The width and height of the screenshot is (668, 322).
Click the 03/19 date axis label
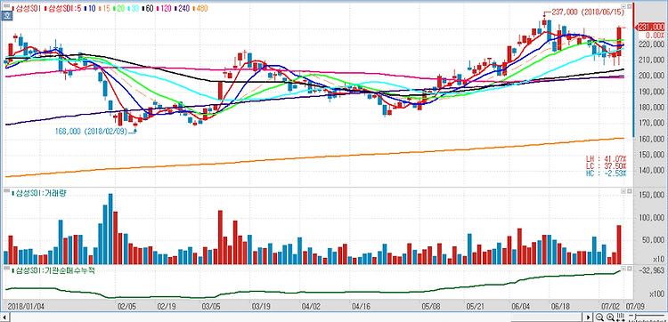[x=262, y=306]
